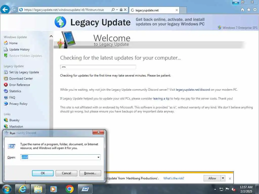Click the browser Forward arrow

(x=14, y=10)
